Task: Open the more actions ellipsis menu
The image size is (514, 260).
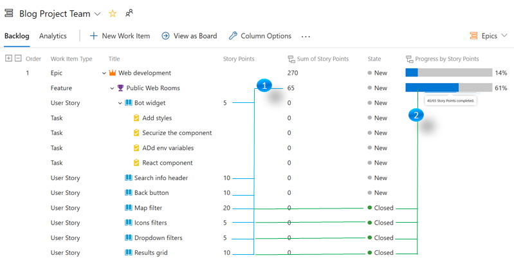Action: coord(306,37)
